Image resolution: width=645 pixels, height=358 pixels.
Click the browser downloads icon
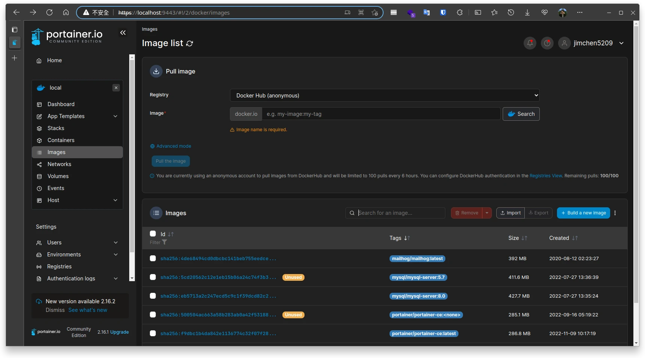[x=527, y=12]
